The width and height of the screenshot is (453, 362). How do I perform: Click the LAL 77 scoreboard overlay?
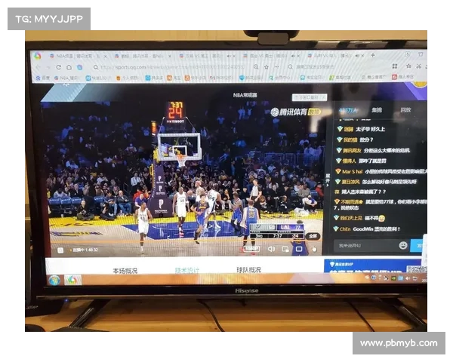click(x=290, y=228)
